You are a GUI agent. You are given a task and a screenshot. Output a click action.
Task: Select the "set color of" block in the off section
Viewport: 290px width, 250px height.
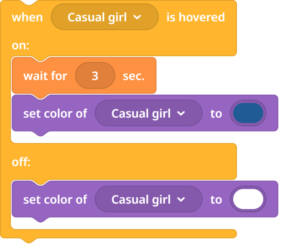coord(55,200)
